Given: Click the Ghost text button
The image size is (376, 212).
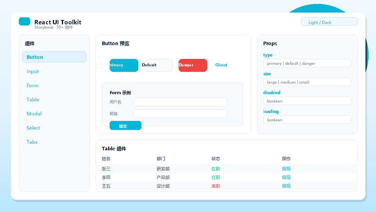Looking at the screenshot, I should (221, 65).
